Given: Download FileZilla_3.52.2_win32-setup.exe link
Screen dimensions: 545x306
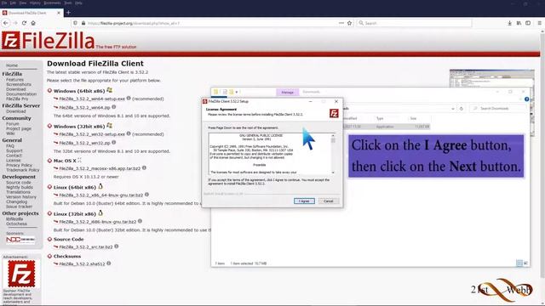Looking at the screenshot, I should pyautogui.click(x=92, y=134).
